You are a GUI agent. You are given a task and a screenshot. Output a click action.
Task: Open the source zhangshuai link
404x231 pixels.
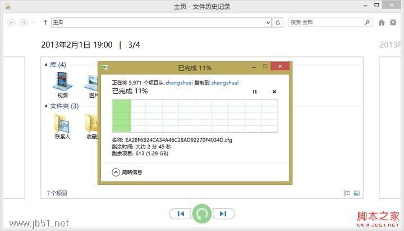(x=179, y=83)
